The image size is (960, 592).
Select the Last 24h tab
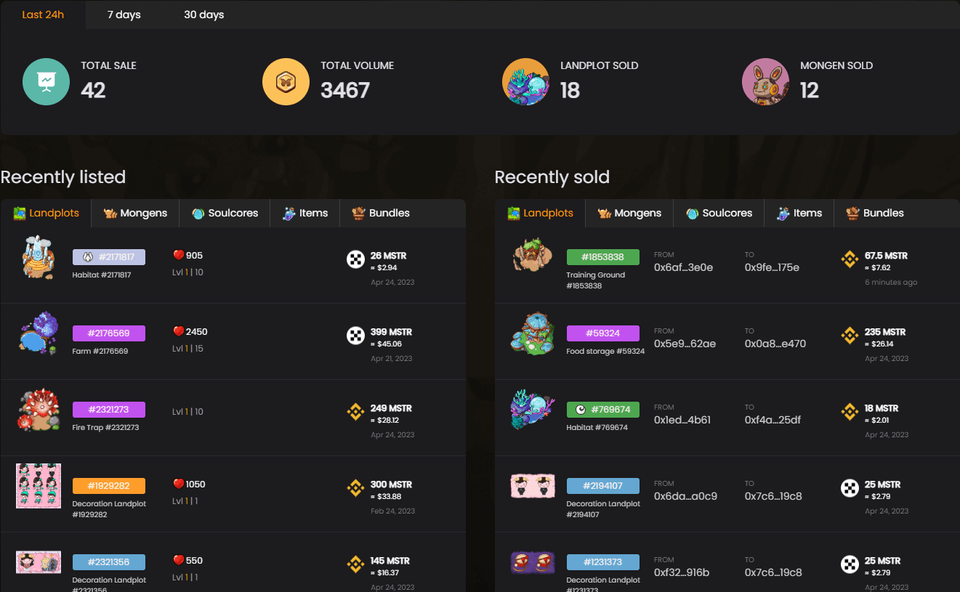(43, 15)
